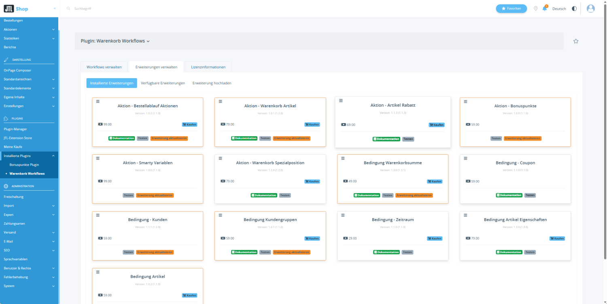The width and height of the screenshot is (607, 304).
Task: Click the notification bell icon
Action: coord(545,9)
